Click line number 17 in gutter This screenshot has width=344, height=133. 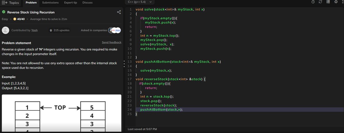click(x=129, y=79)
